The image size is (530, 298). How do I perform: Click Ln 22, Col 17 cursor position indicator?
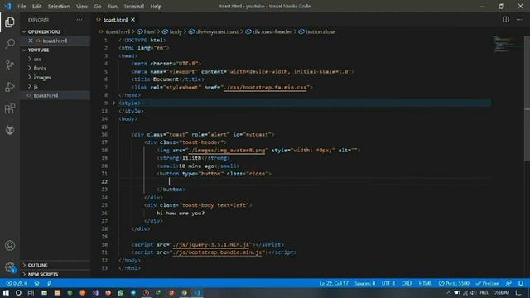pos(334,283)
